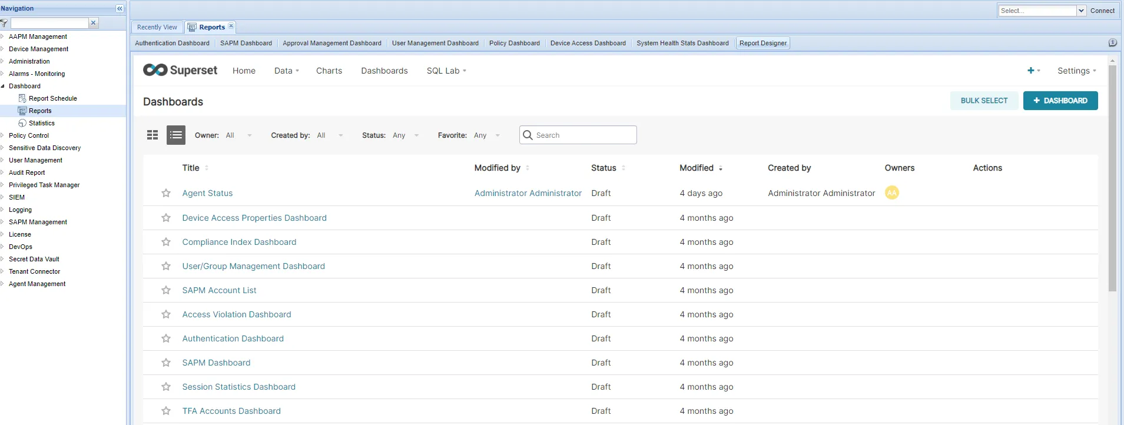Collapse the Dashboard tree node
Viewport: 1124px width, 425px height.
pos(3,86)
